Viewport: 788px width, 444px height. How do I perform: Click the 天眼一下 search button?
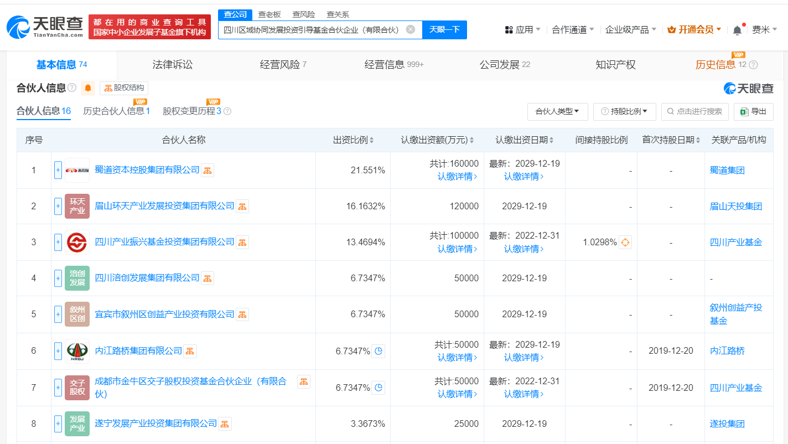click(444, 29)
